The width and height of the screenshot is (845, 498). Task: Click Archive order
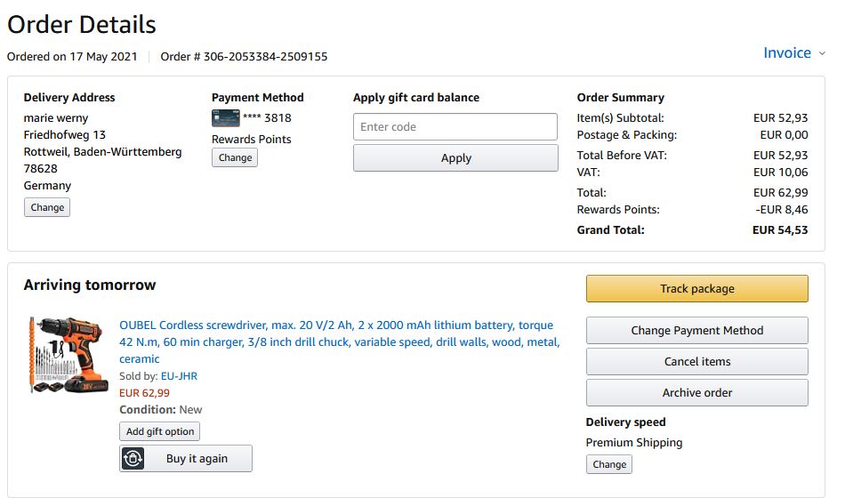[696, 392]
